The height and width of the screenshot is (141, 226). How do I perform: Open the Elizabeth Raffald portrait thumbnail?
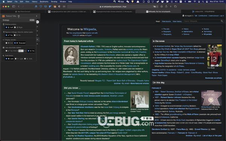tap(71, 55)
